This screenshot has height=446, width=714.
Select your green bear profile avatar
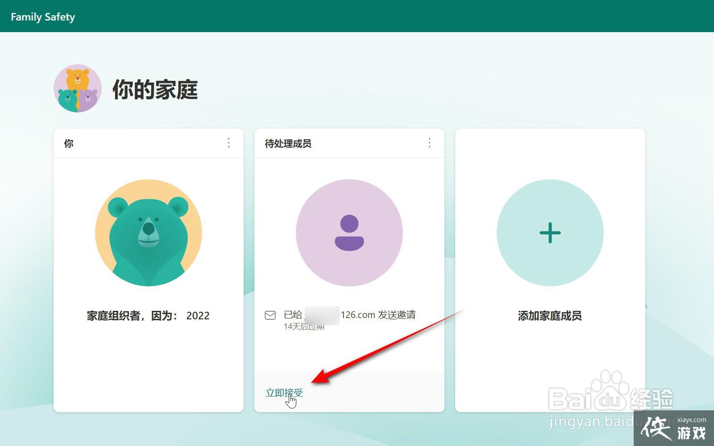149,233
